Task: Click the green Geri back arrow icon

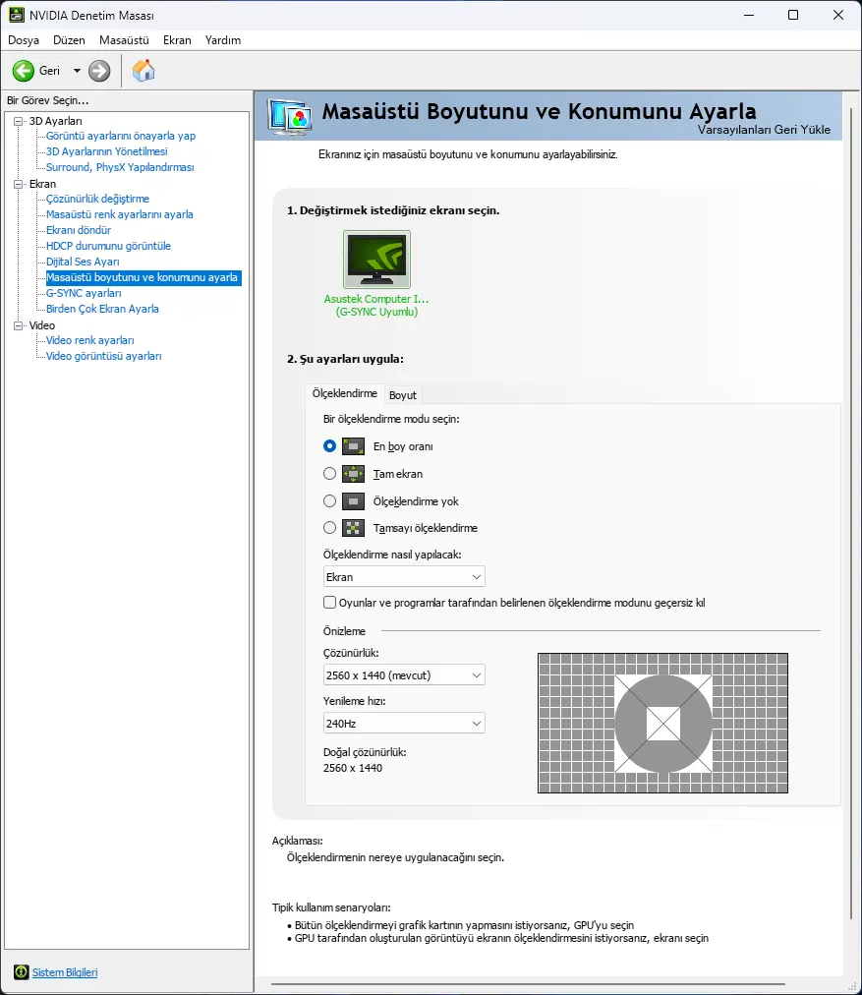Action: 24,71
